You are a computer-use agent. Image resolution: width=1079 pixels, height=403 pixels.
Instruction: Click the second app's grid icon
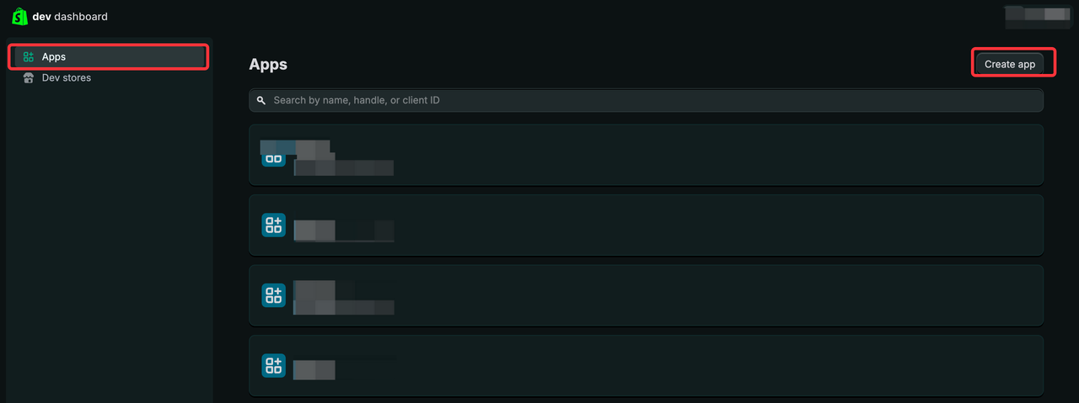tap(273, 225)
